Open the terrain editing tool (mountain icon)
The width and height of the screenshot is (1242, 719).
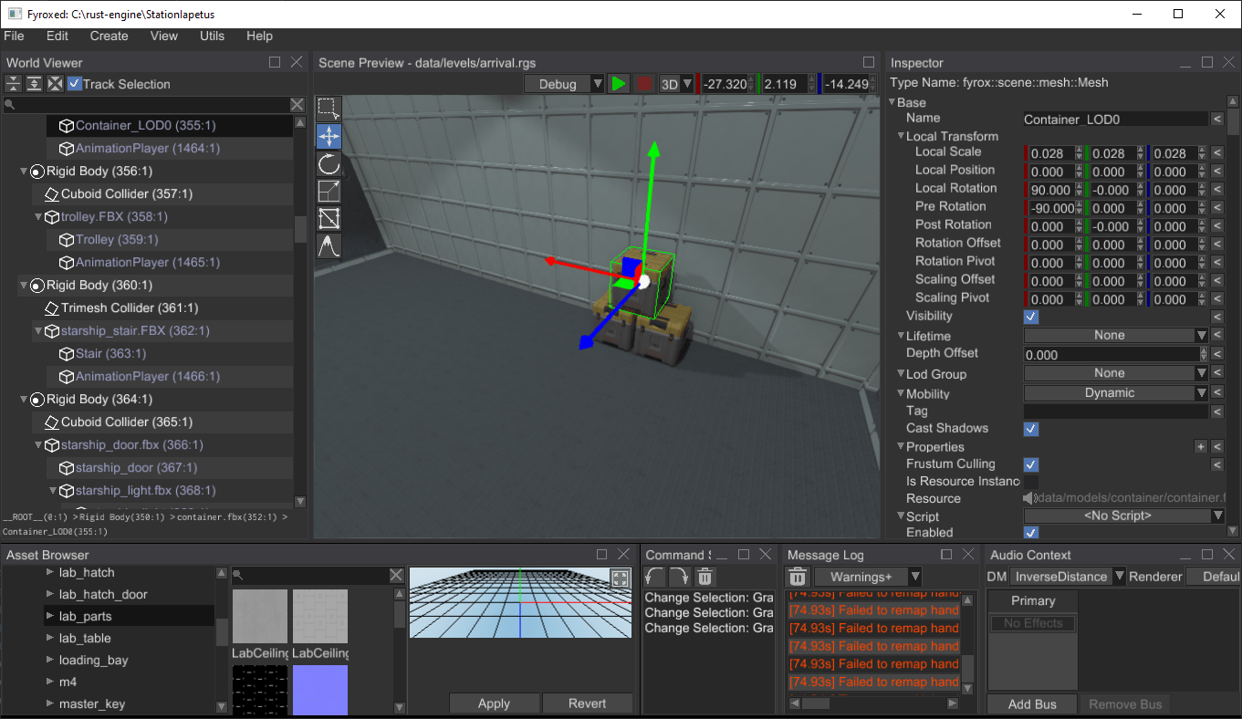(x=329, y=245)
